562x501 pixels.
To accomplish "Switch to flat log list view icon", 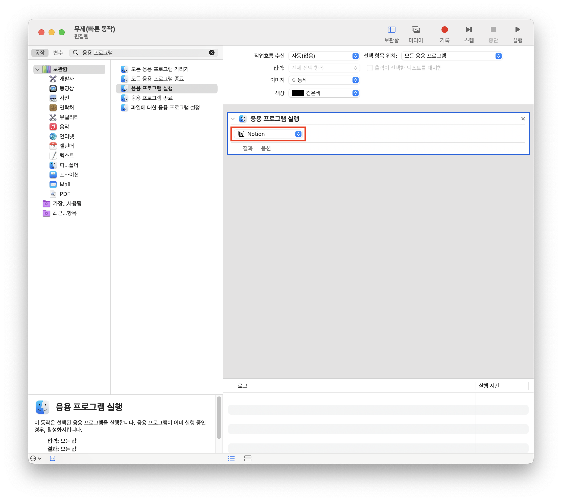I will tap(231, 458).
